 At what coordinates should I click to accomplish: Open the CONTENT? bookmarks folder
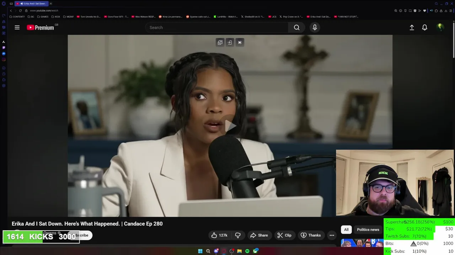[x=17, y=17]
